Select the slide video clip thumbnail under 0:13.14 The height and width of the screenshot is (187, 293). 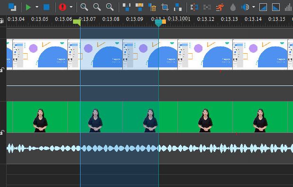pyautogui.click(x=260, y=55)
